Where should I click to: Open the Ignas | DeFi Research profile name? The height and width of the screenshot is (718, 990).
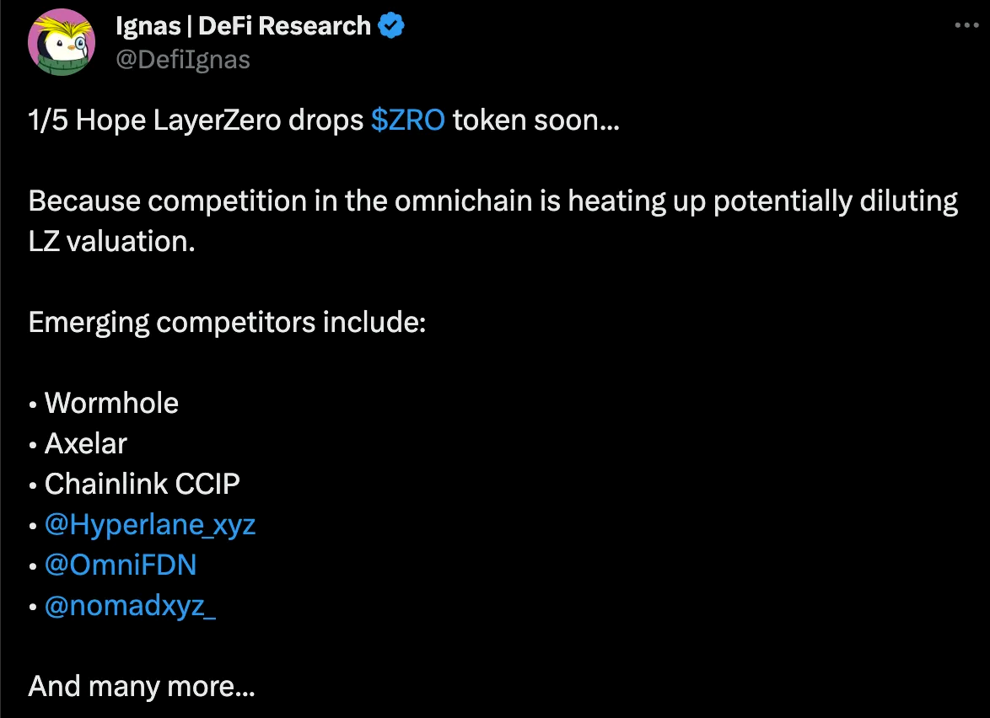point(243,26)
